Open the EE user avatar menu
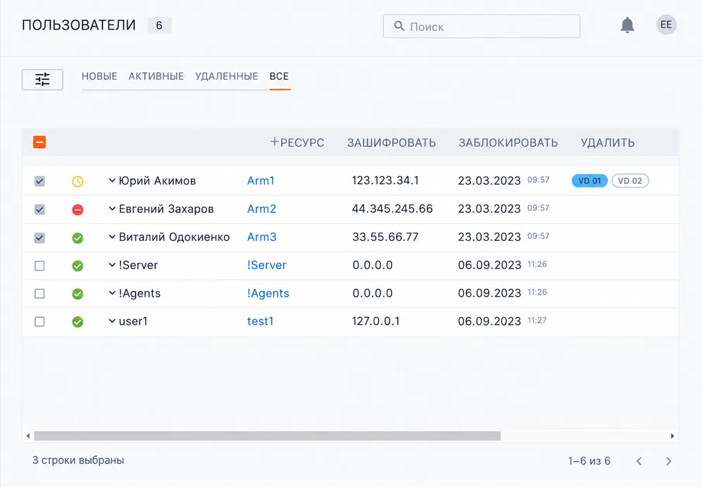This screenshot has height=487, width=702. (x=666, y=25)
